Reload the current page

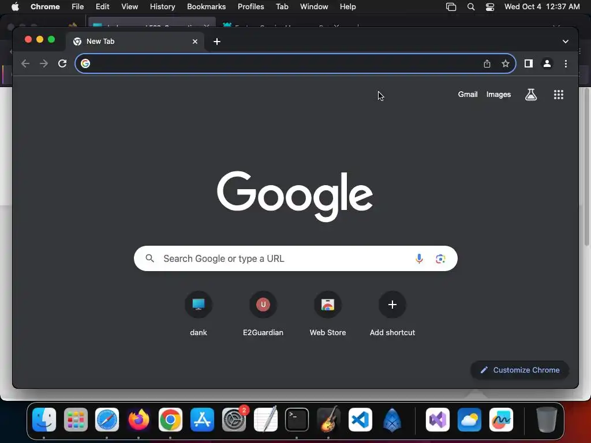(x=62, y=63)
